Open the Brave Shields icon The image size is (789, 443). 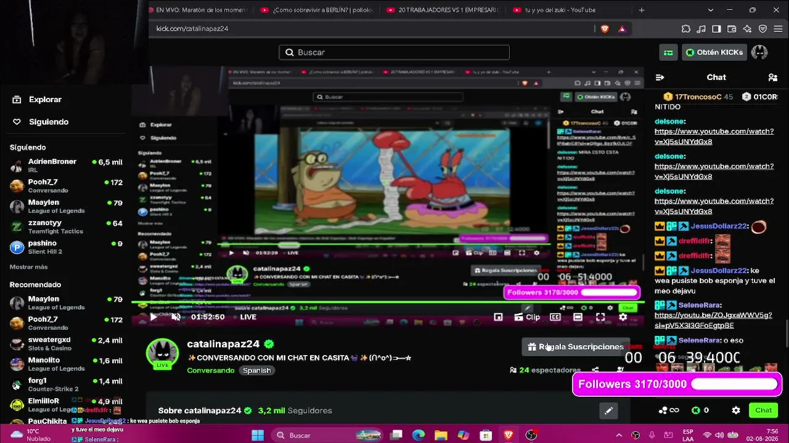tap(605, 28)
